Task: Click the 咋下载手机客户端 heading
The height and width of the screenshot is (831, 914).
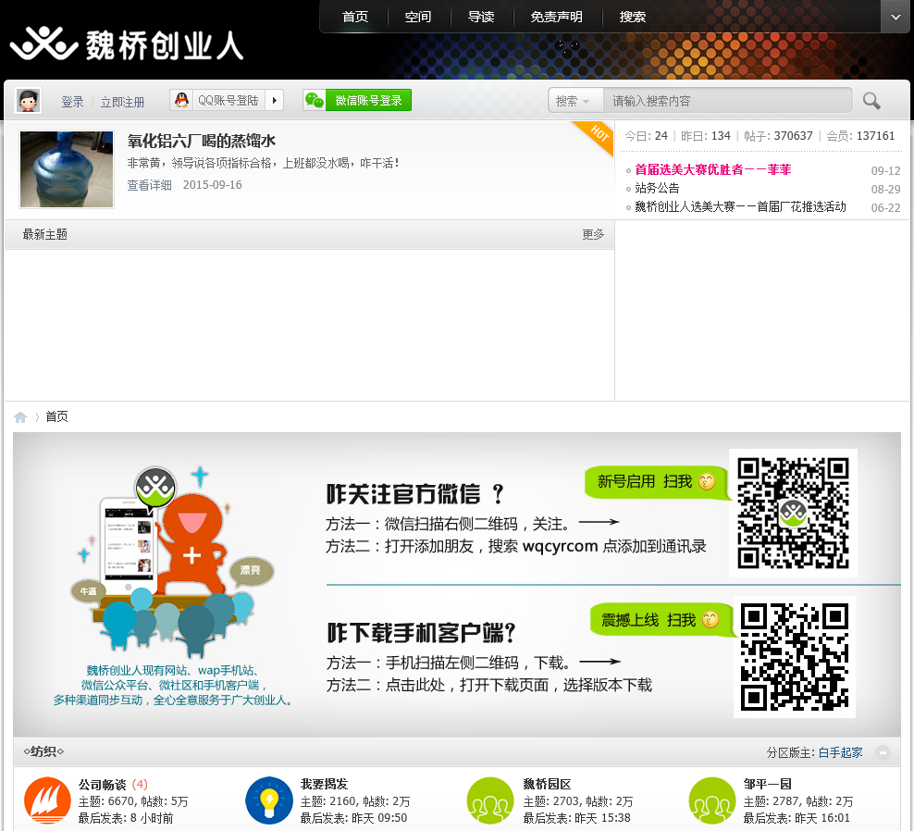Action: coord(421,633)
